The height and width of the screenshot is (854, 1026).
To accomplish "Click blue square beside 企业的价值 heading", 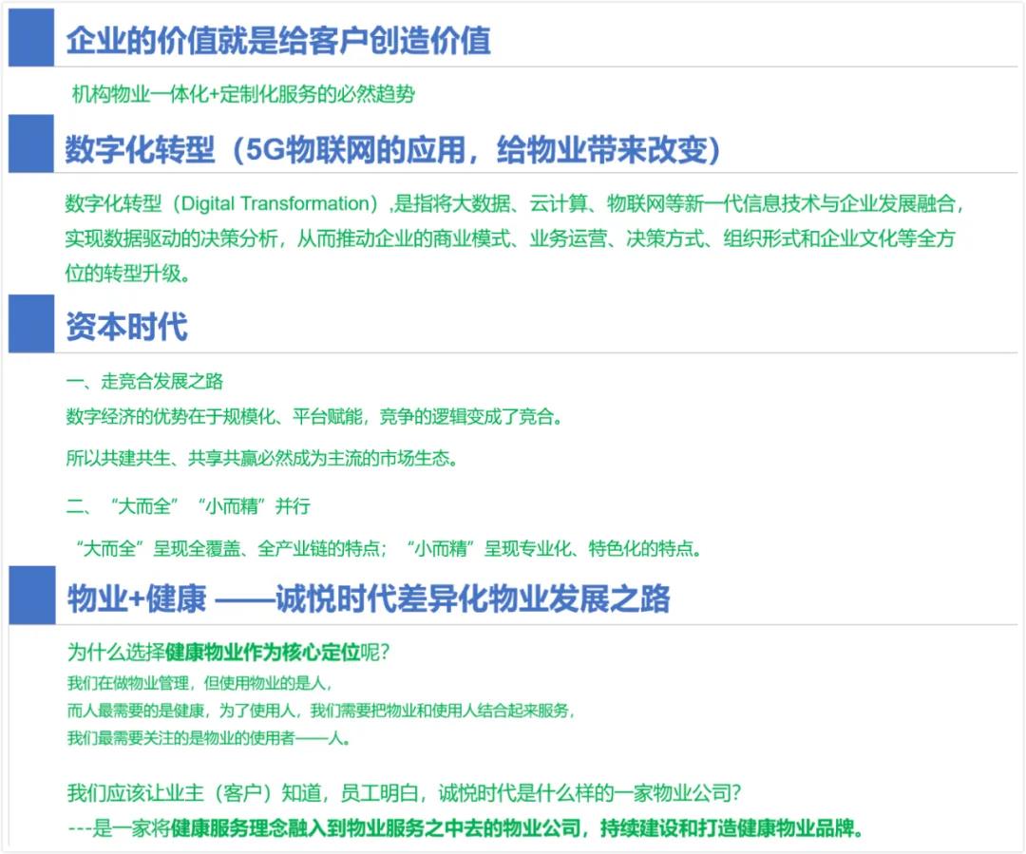I will pos(31,37).
